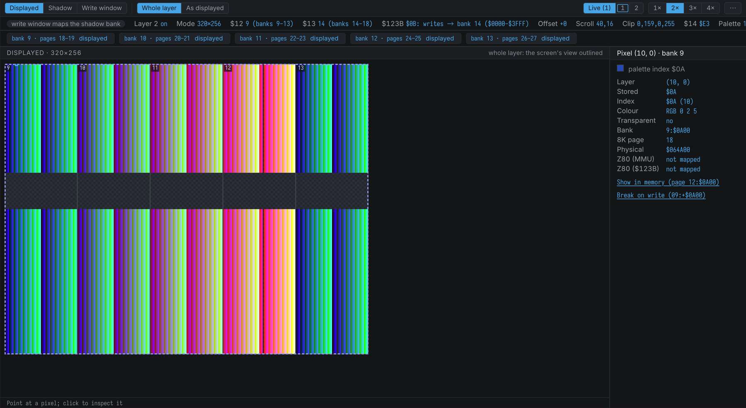This screenshot has width=746, height=408.
Task: Click the Colour RGB 0 2 5 value
Action: (681, 111)
